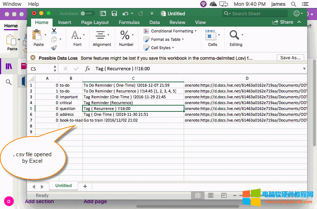Image resolution: width=317 pixels, height=209 pixels.
Task: Toggle the AutoSave switch
Action: pyautogui.click(x=87, y=13)
